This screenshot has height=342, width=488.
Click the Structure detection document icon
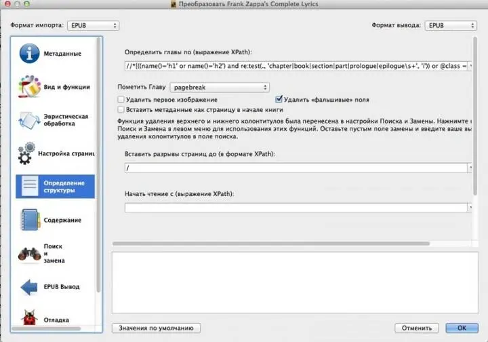30,186
